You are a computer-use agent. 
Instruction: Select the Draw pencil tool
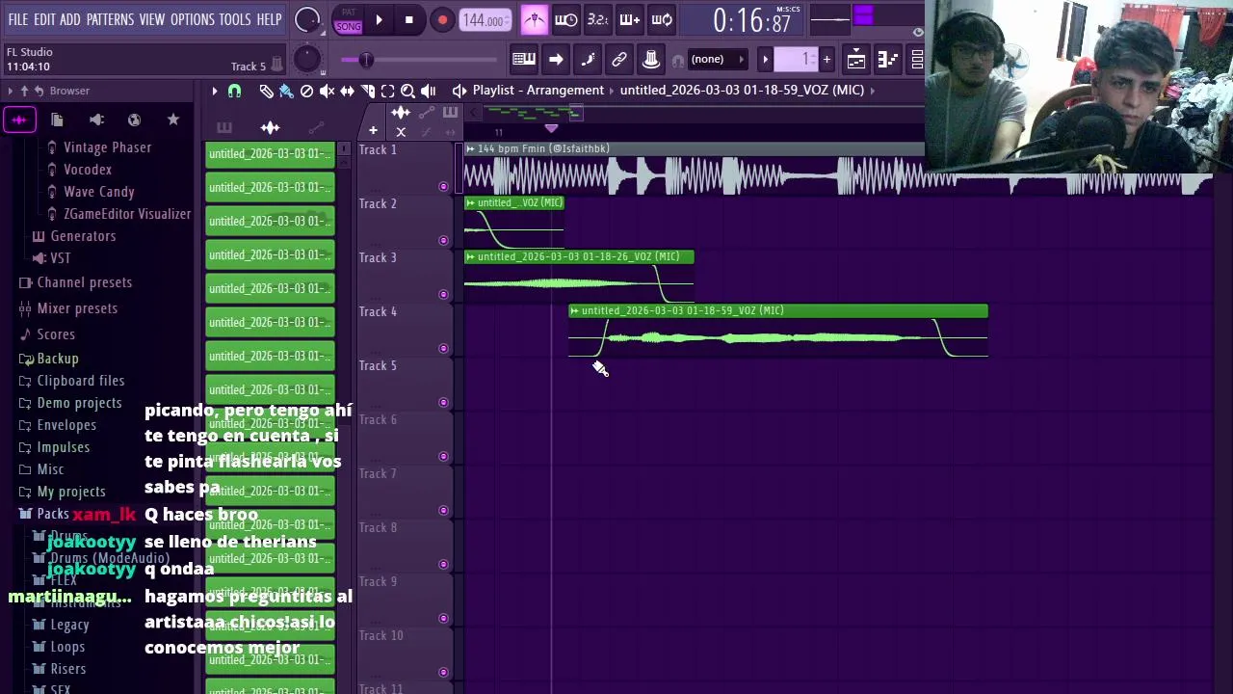[266, 91]
